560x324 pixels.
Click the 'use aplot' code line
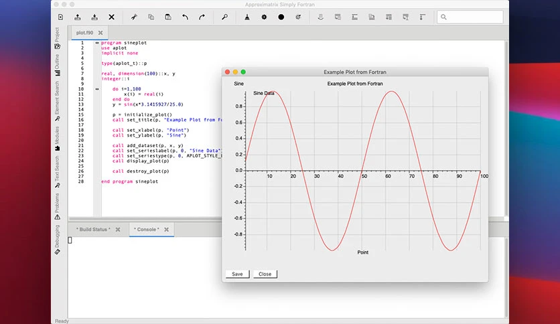[114, 48]
